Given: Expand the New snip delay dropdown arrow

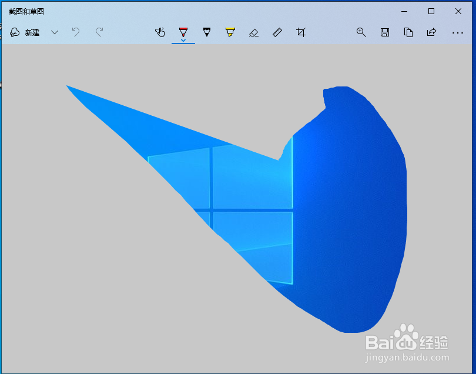Looking at the screenshot, I should (55, 32).
